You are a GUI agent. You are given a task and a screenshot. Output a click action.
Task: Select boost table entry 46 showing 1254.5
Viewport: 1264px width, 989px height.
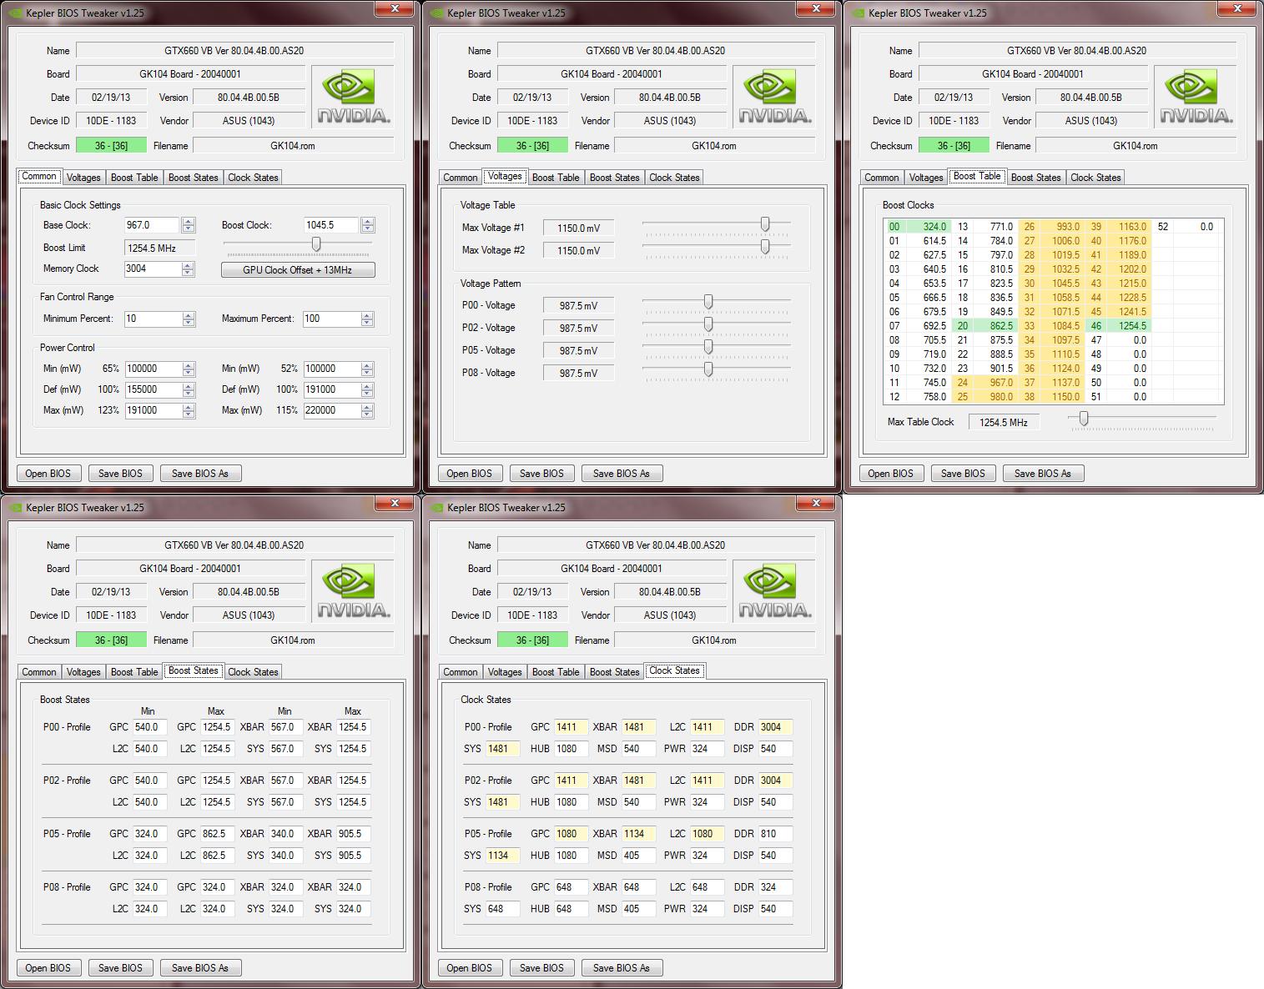(1118, 326)
